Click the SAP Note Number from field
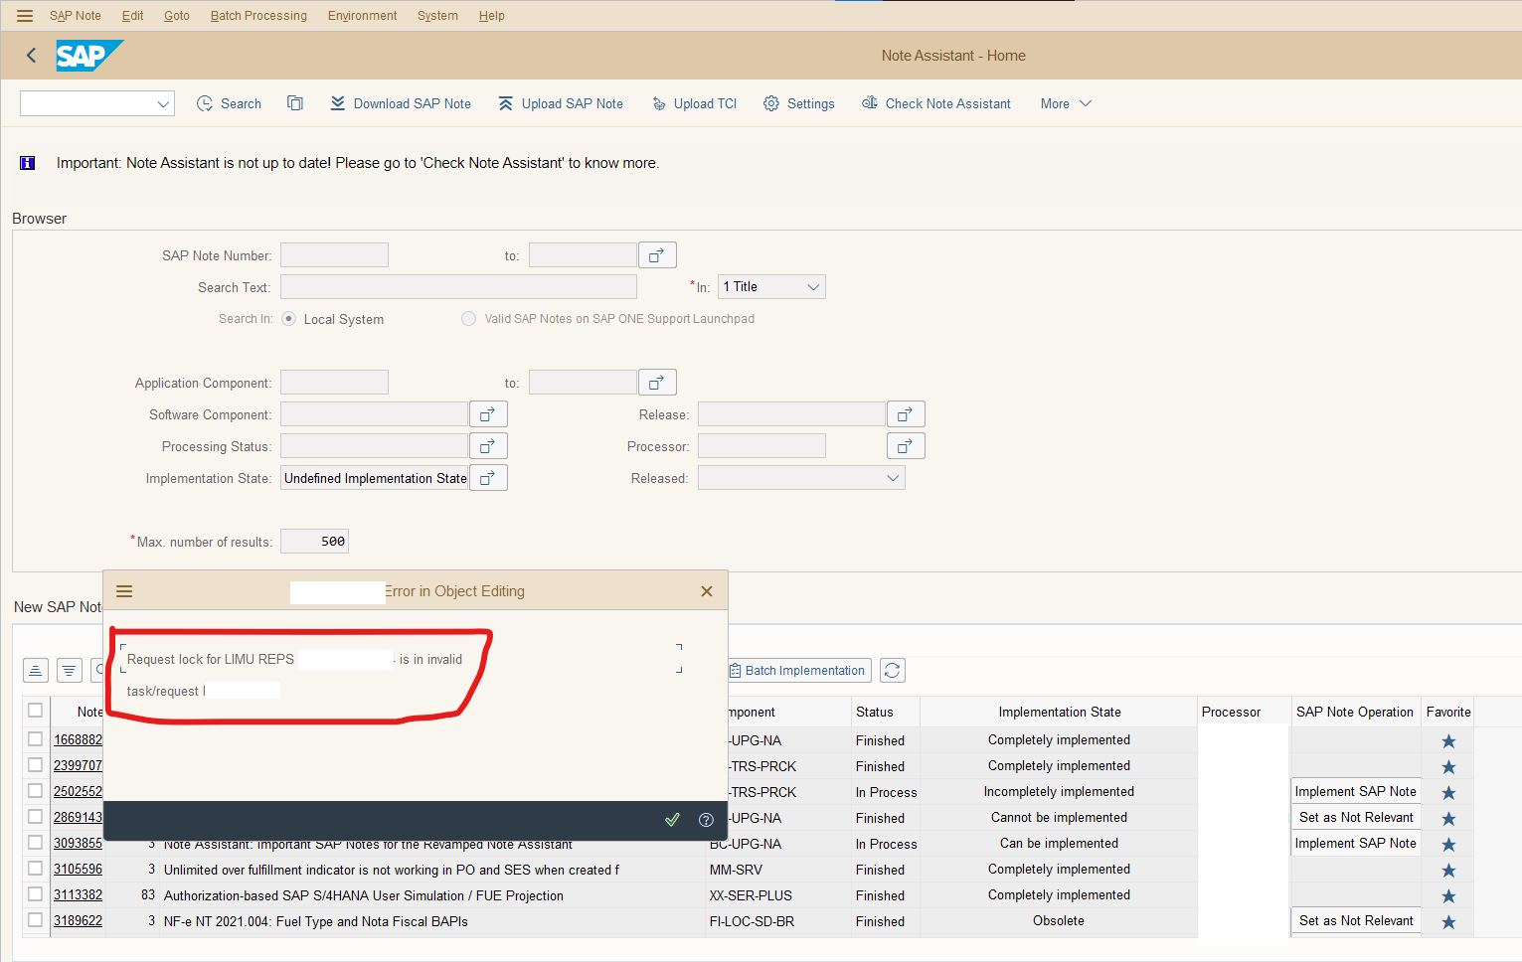This screenshot has height=962, width=1522. (x=334, y=255)
